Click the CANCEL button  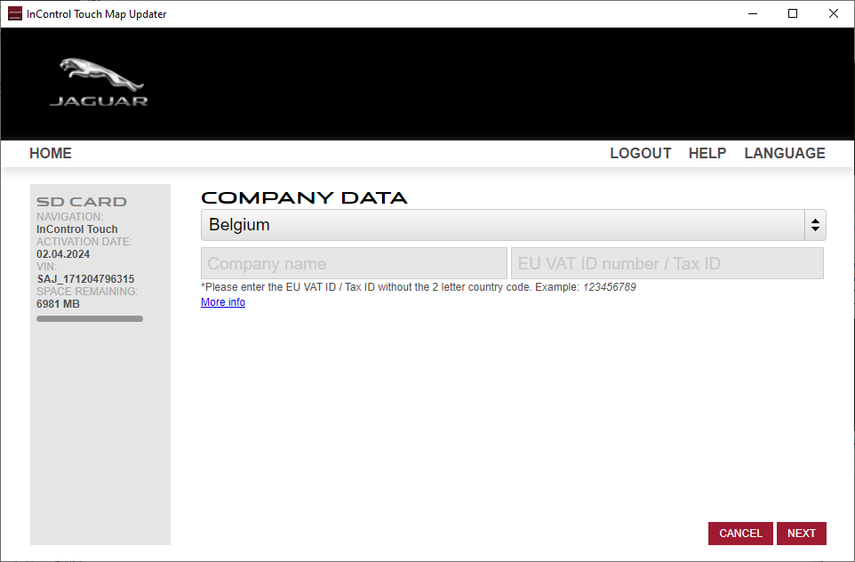[x=740, y=533]
